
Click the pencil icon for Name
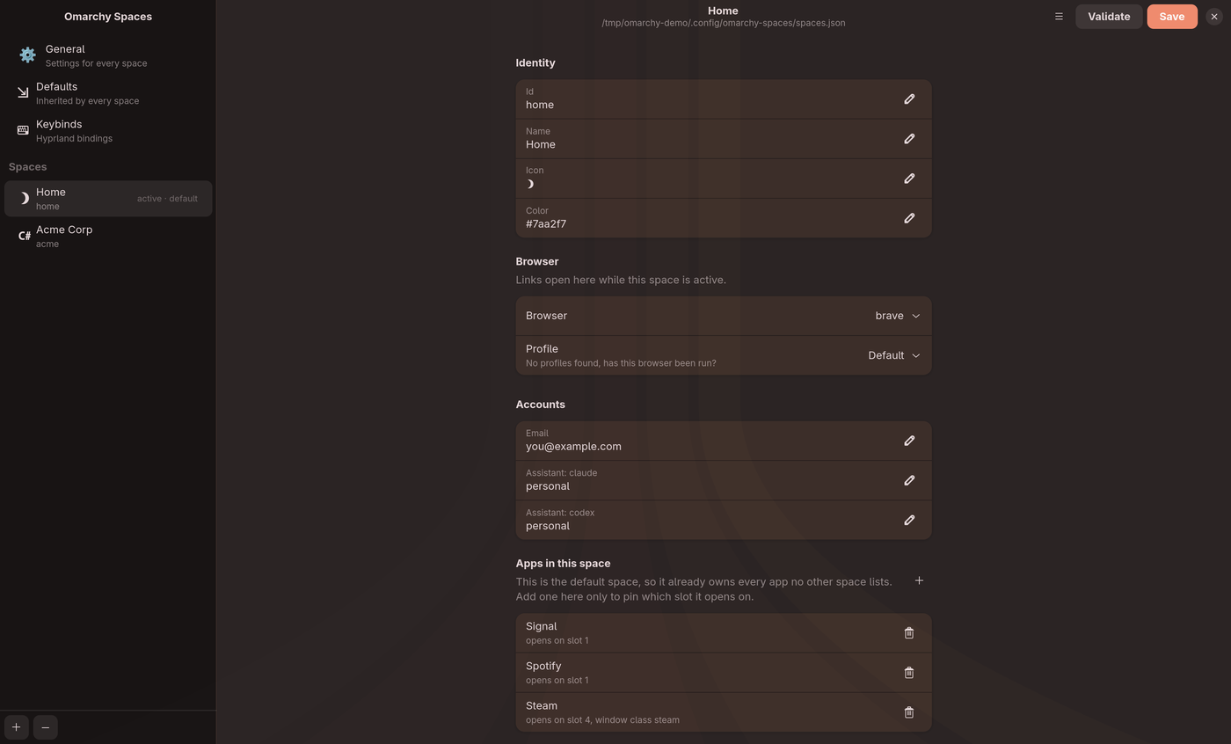[x=909, y=139]
